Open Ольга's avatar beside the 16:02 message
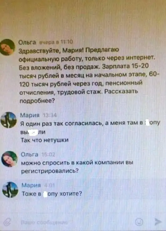Viewport: 166px width, 231px height. [9, 159]
